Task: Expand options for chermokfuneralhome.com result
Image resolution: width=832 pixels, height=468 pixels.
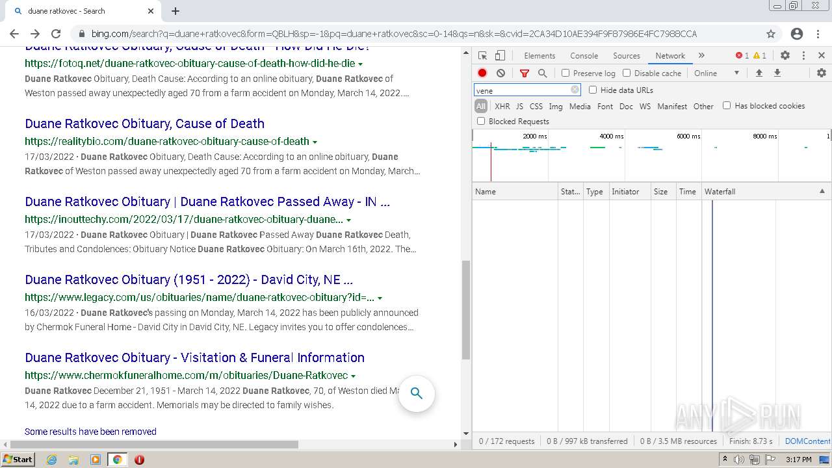Action: click(354, 376)
